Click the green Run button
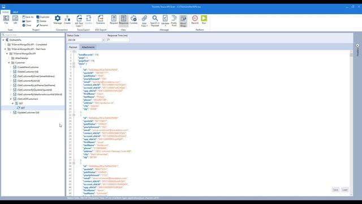 [x=204, y=20]
